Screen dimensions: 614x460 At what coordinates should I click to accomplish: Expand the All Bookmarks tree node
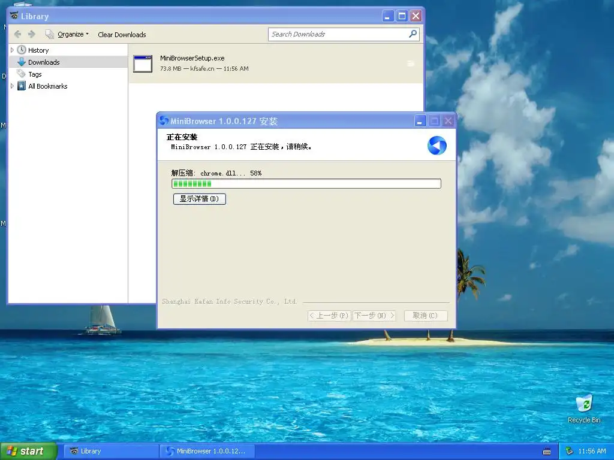point(12,86)
